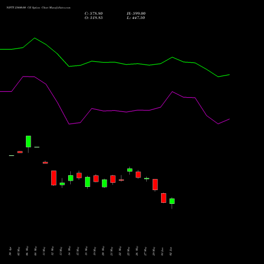This screenshot has width=264, height=264.
Task: Click the 06 May date label
Action: pos(27,251)
